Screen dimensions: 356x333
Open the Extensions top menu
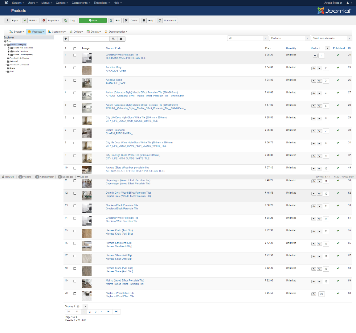click(x=102, y=3)
